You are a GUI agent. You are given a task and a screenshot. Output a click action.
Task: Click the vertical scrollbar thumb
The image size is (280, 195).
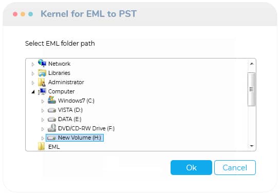pyautogui.click(x=251, y=89)
